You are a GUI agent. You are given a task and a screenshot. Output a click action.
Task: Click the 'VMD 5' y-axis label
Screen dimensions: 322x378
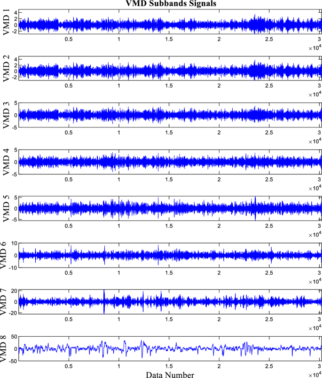click(6, 209)
